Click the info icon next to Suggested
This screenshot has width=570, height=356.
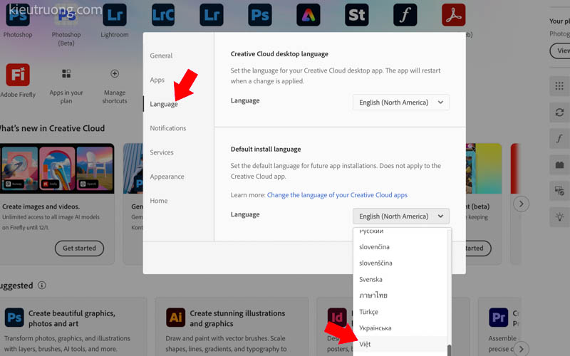click(x=42, y=286)
